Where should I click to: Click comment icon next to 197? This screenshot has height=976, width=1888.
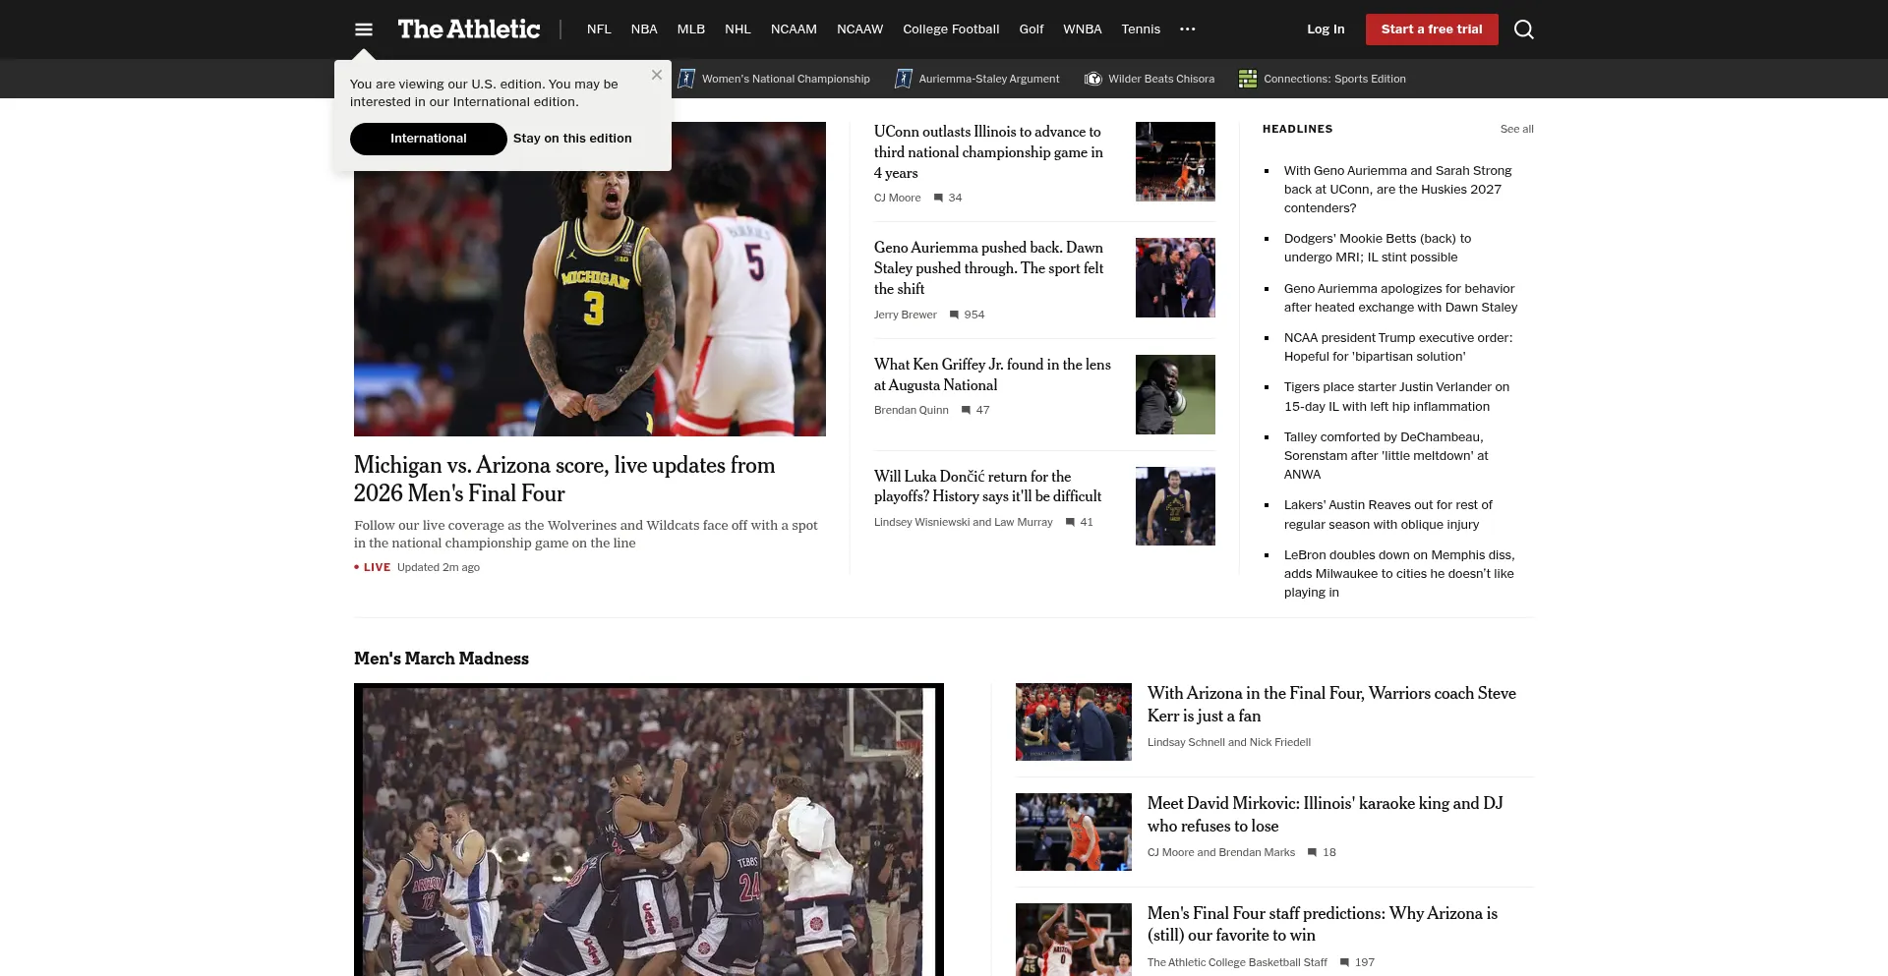tap(1344, 962)
